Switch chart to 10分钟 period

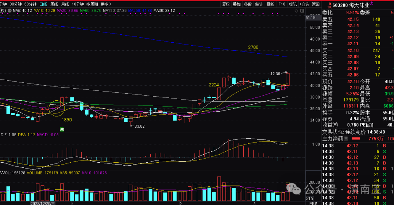(x=78, y=4)
